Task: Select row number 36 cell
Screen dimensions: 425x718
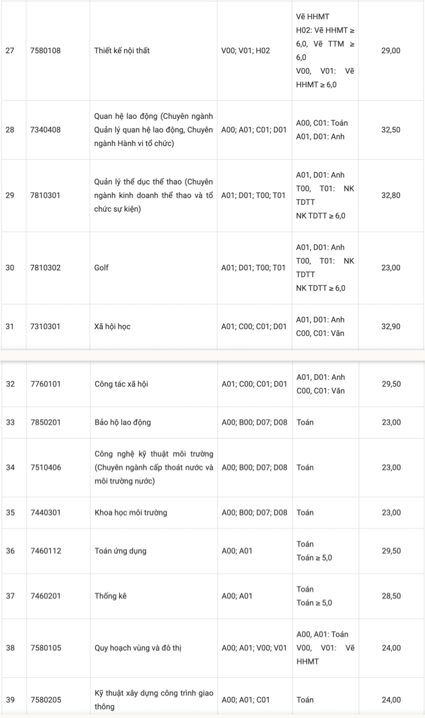Action: [x=10, y=551]
